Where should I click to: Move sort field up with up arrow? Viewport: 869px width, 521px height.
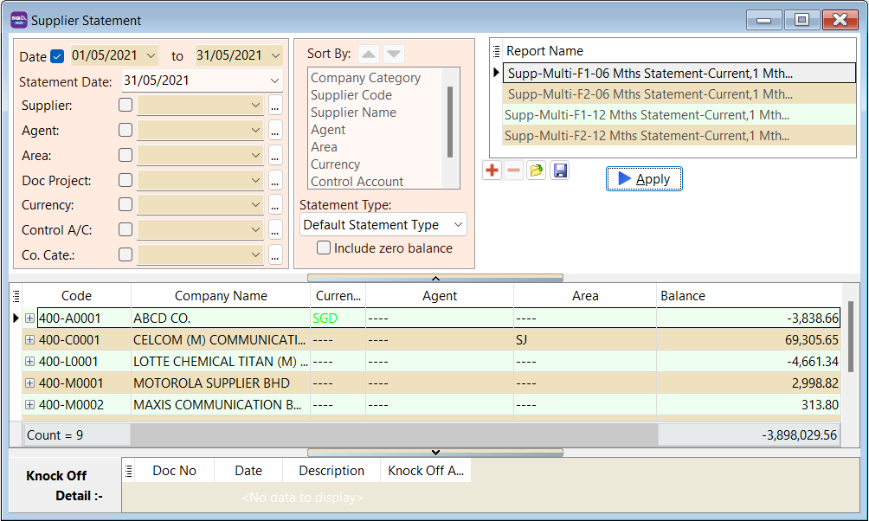[369, 55]
